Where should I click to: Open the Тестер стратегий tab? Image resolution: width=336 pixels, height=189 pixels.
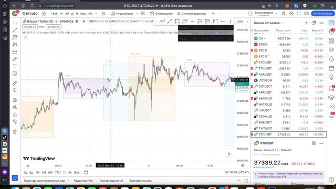[111, 181]
